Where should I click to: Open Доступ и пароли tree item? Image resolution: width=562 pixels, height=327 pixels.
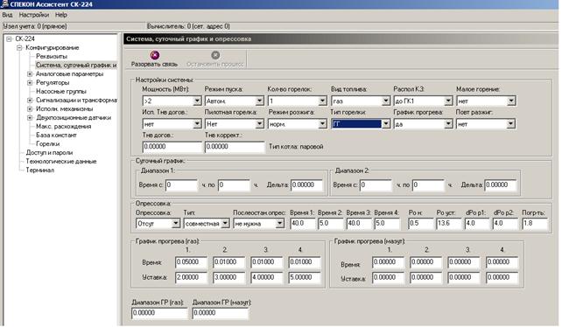pos(49,153)
